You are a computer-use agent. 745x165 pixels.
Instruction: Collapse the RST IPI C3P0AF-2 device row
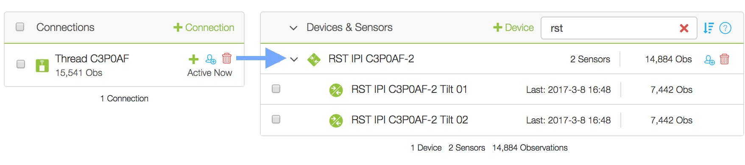pyautogui.click(x=294, y=59)
